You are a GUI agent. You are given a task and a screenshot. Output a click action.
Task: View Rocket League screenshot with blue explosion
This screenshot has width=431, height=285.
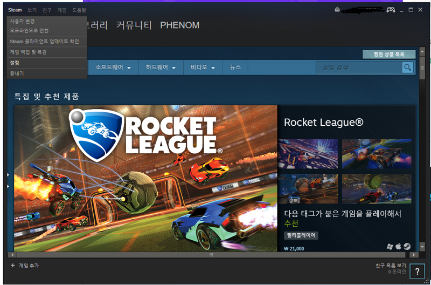pyautogui.click(x=308, y=154)
